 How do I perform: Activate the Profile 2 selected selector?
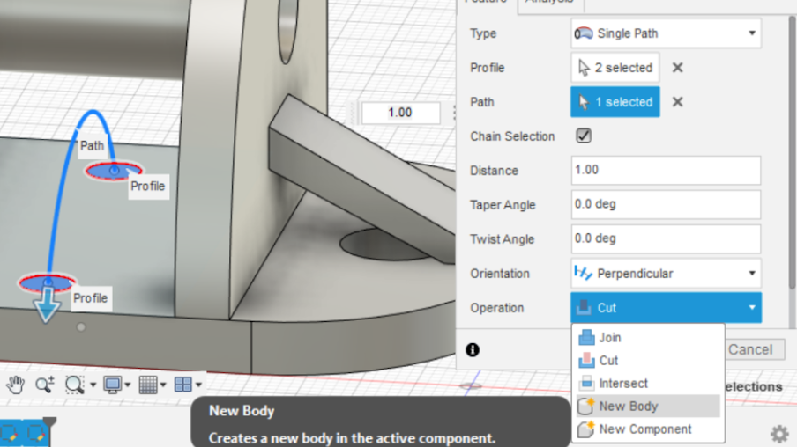click(x=615, y=68)
